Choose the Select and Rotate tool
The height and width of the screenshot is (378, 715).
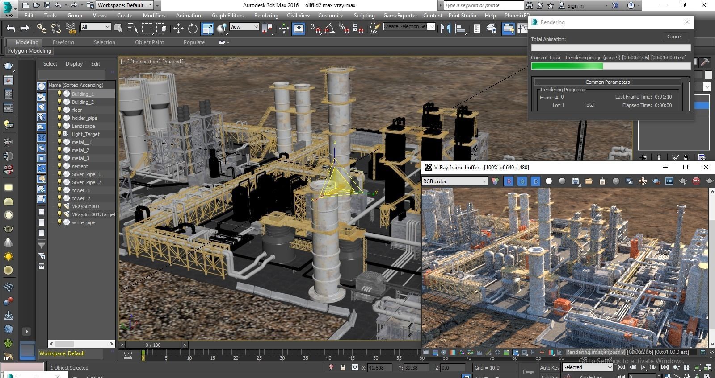coord(193,29)
